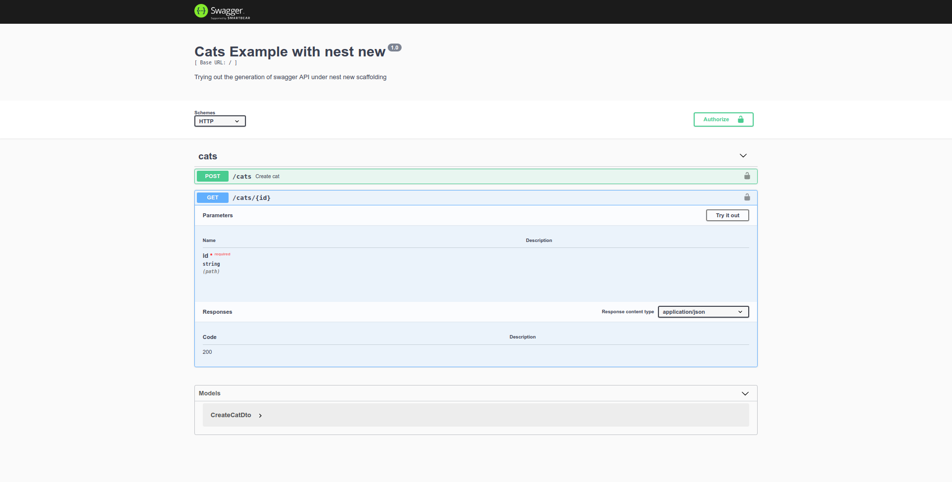The height and width of the screenshot is (482, 952).
Task: Click the lock icon on POST /cats row
Action: (747, 176)
